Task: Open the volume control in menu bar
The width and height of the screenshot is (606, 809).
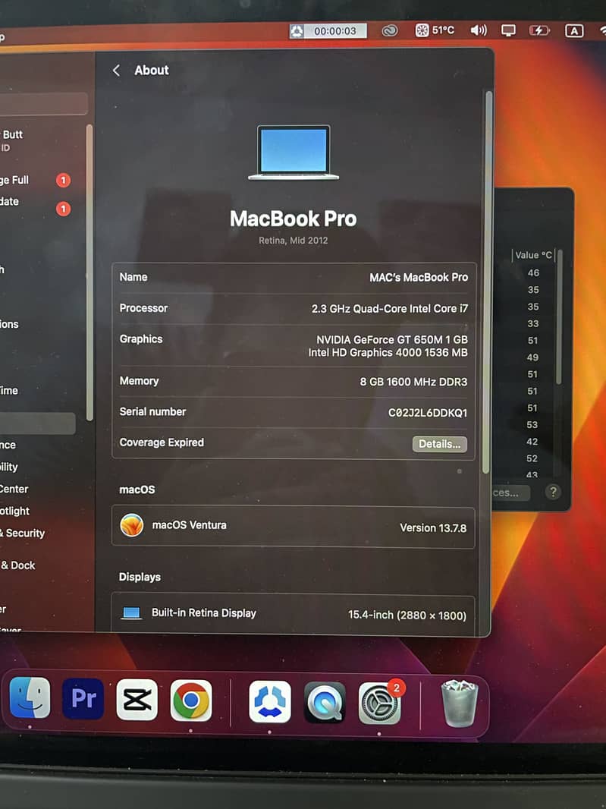Action: (478, 30)
